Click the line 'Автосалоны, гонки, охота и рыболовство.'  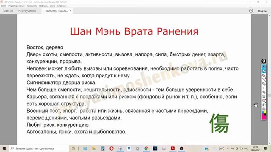pos(76,132)
